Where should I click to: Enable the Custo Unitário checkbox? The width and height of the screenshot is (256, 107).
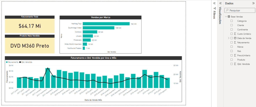click(x=231, y=34)
